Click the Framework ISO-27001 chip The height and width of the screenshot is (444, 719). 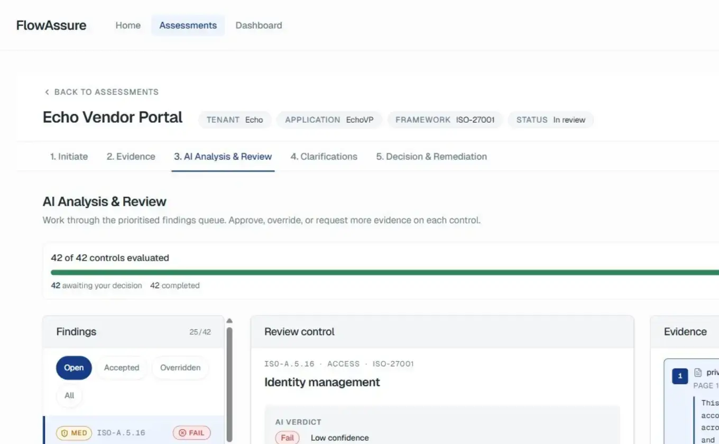click(445, 120)
